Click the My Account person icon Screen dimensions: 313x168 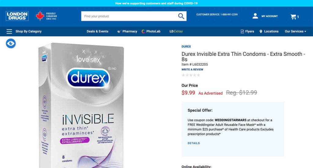(x=255, y=16)
